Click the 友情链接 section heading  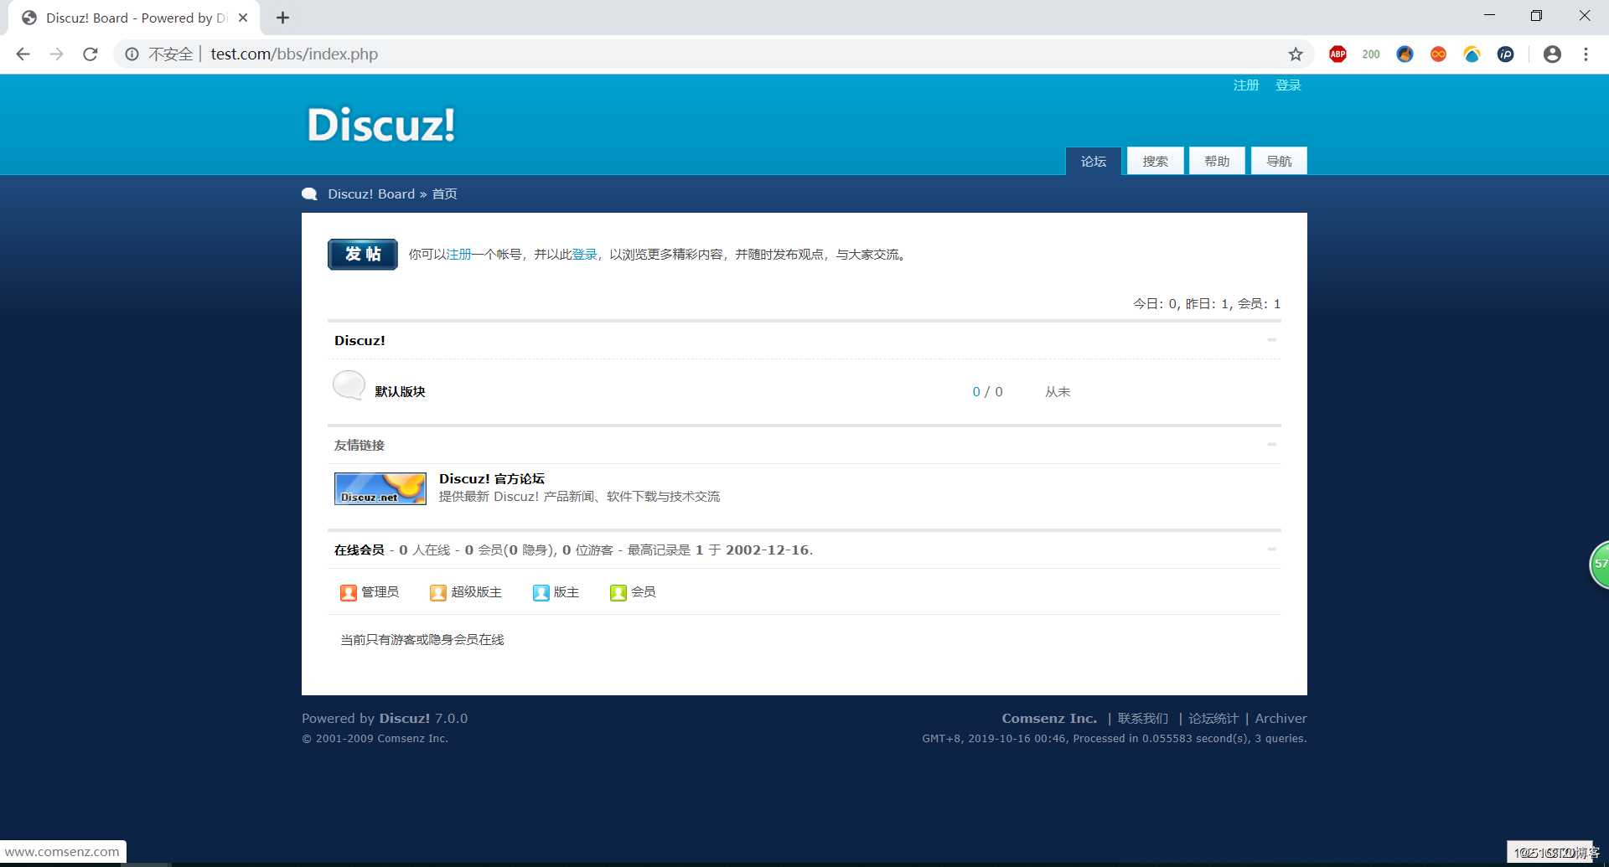pyautogui.click(x=360, y=446)
